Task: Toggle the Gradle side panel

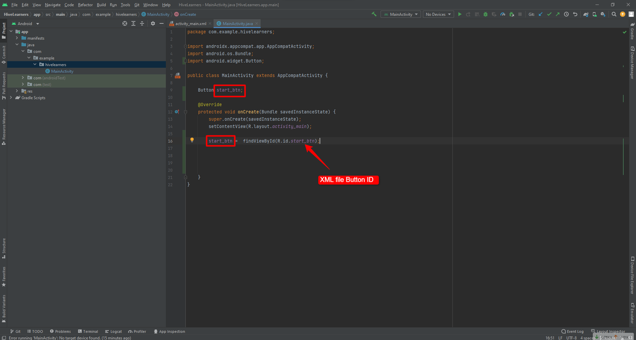Action: (x=632, y=32)
